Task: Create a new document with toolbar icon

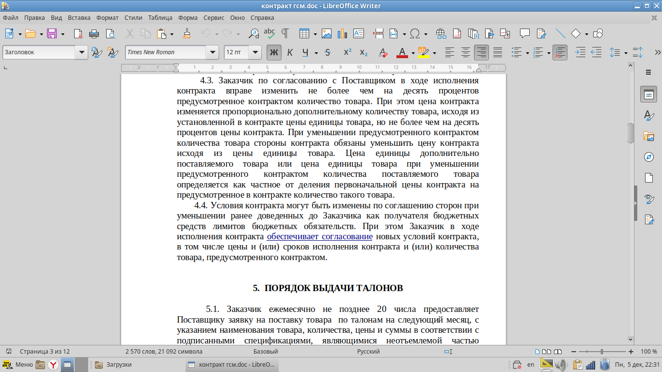Action: click(10, 33)
